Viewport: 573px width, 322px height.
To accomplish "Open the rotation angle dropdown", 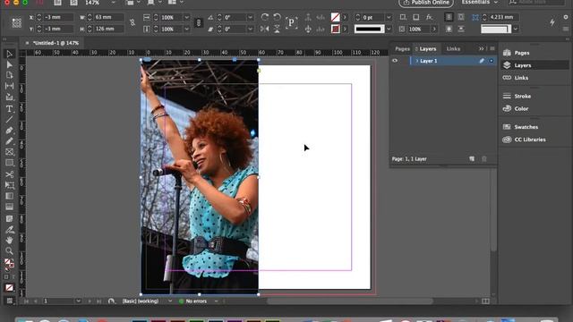I will click(x=251, y=17).
